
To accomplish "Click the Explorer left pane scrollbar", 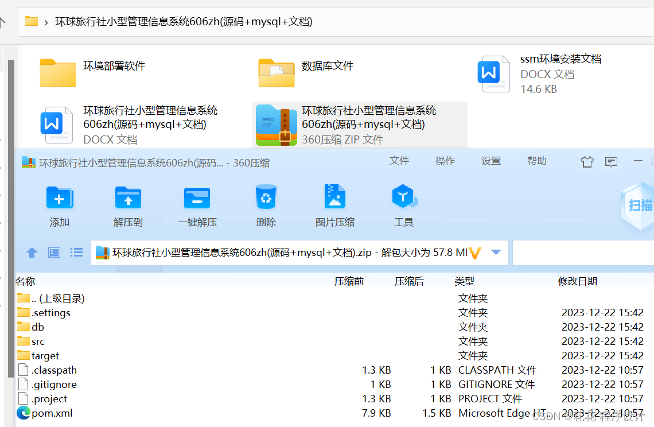I will pyautogui.click(x=11, y=217).
